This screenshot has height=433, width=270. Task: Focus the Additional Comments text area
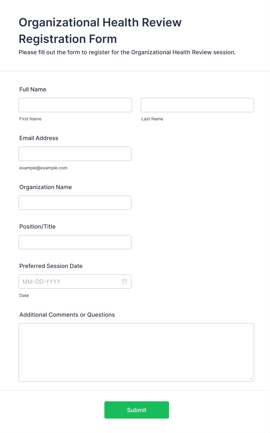pyautogui.click(x=136, y=352)
